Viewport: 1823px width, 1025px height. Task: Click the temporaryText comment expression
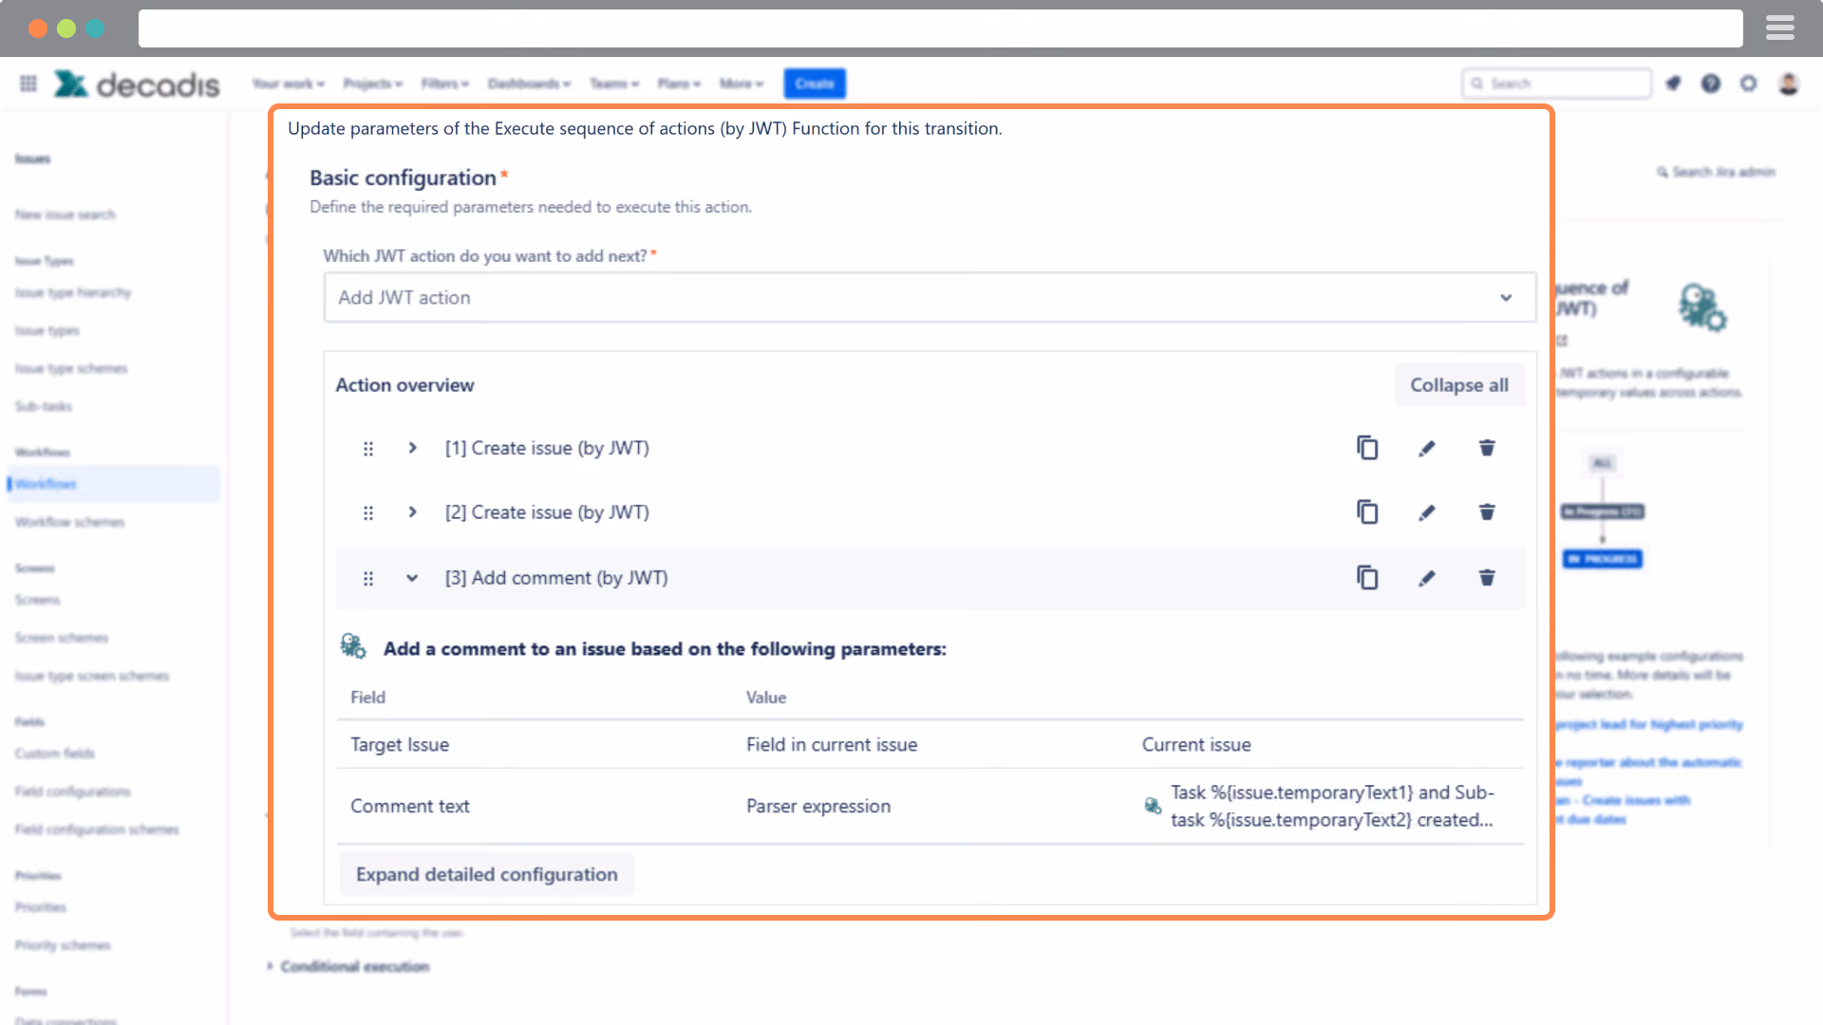tap(1332, 806)
